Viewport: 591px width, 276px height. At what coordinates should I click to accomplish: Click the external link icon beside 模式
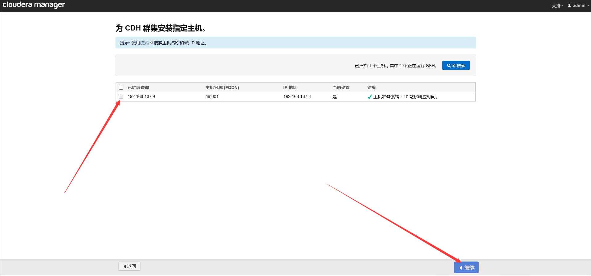151,43
